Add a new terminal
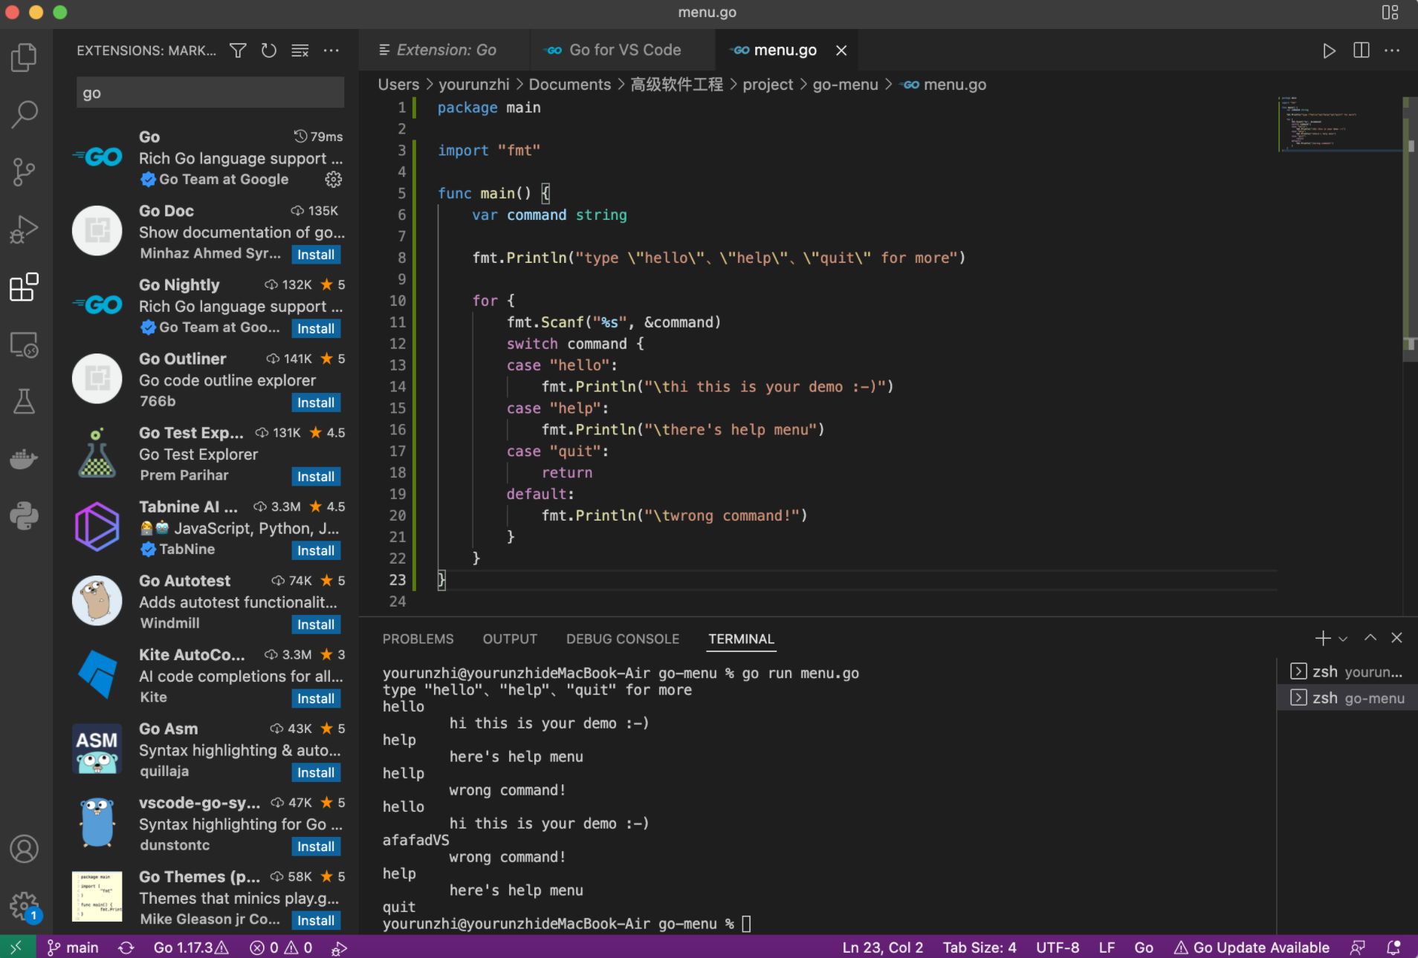This screenshot has width=1418, height=958. click(x=1323, y=638)
